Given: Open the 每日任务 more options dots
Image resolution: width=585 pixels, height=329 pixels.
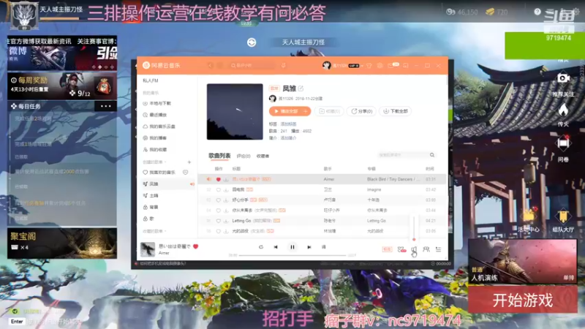Looking at the screenshot, I should coord(105,106).
